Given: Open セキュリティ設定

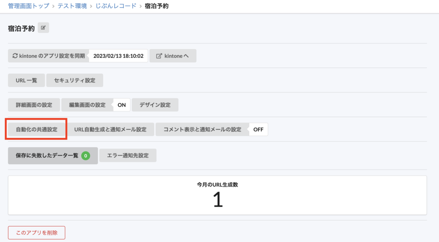Looking at the screenshot, I should pyautogui.click(x=74, y=80).
